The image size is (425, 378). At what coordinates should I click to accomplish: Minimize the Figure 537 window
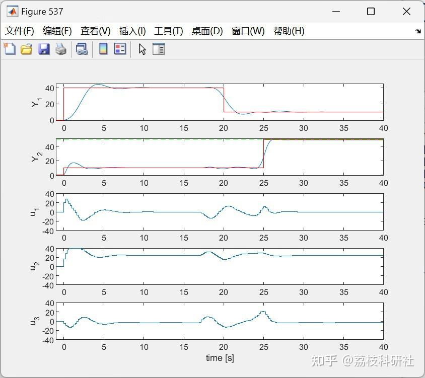pyautogui.click(x=336, y=12)
